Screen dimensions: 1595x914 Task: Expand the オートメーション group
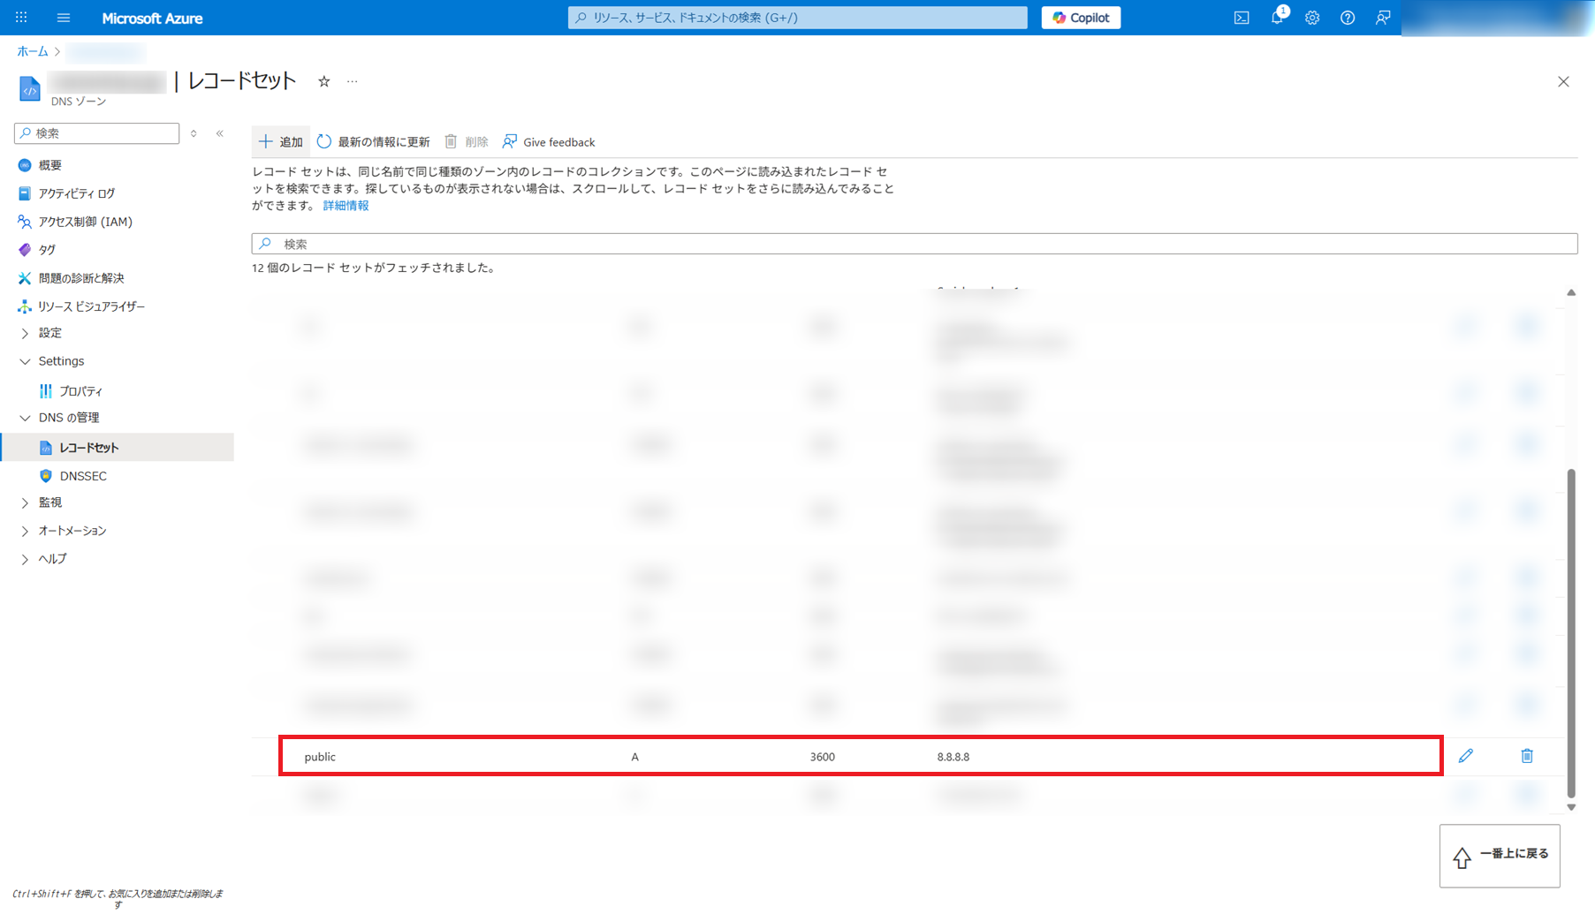coord(72,531)
